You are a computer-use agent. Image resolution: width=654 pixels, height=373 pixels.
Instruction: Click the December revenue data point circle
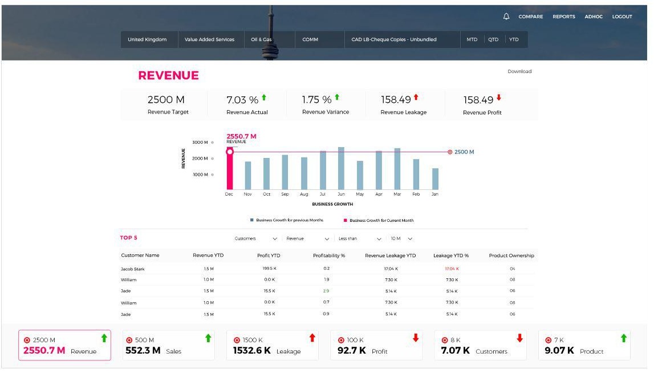coord(229,152)
